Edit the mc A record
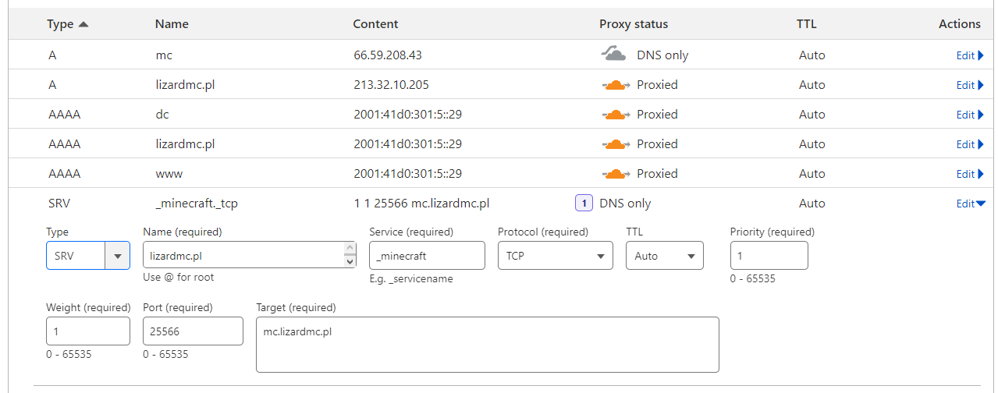This screenshot has height=393, width=998. point(970,55)
